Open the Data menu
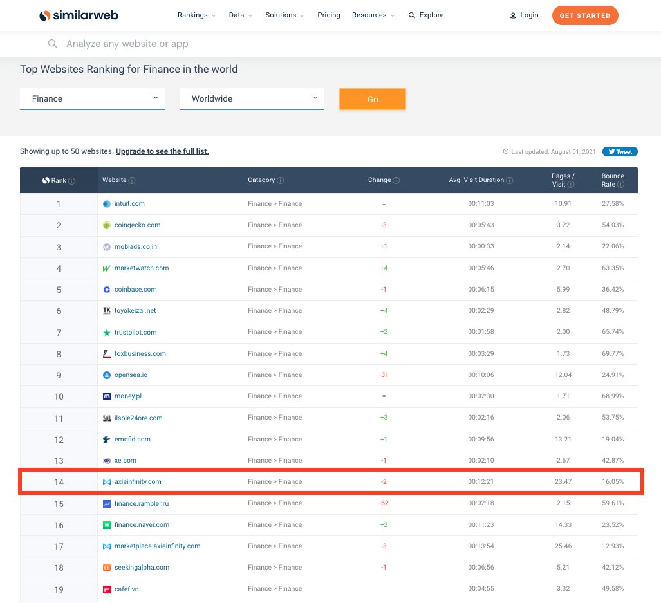The width and height of the screenshot is (661, 603). tap(236, 15)
